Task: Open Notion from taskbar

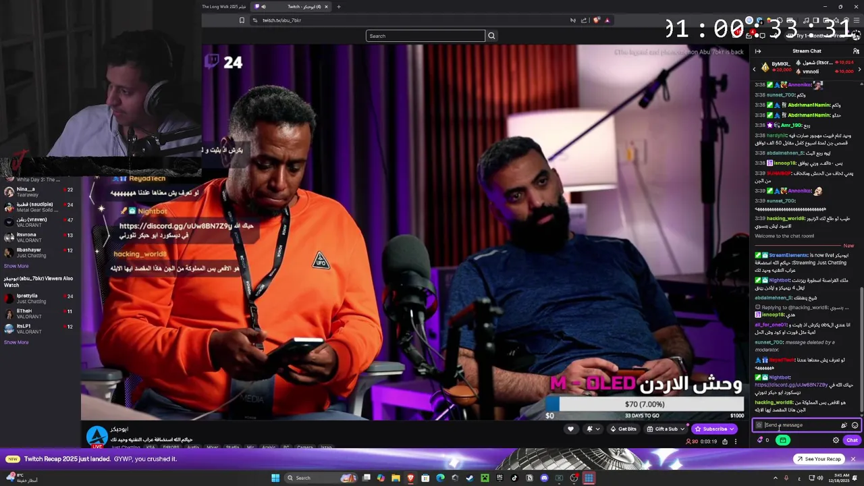Action: [529, 478]
